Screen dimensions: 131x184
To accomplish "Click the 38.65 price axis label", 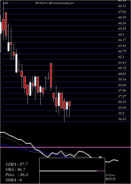I will tap(122, 85).
